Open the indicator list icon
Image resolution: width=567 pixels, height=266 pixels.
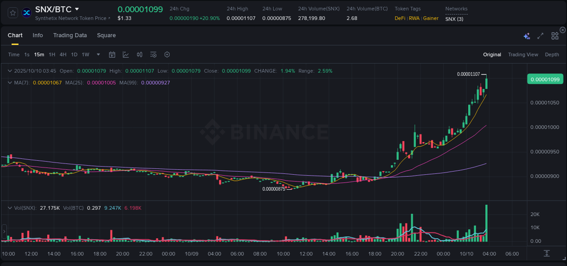pos(153,54)
